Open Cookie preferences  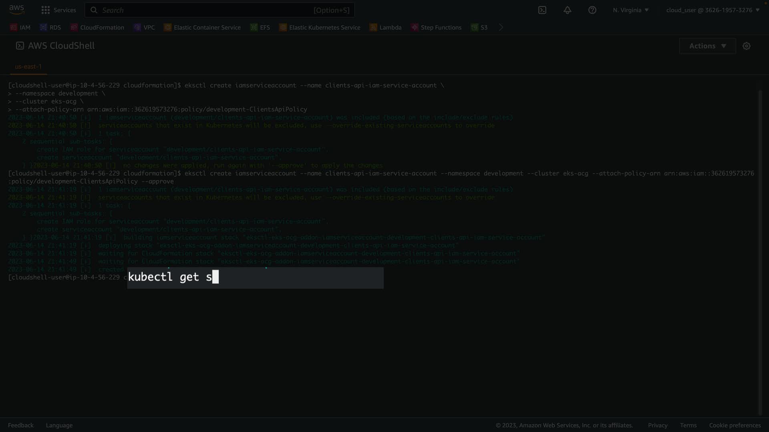click(x=735, y=425)
